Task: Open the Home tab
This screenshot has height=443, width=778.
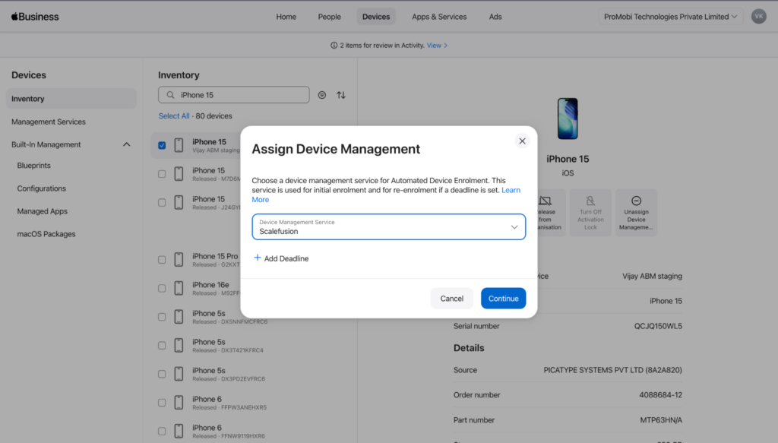Action: coord(286,17)
